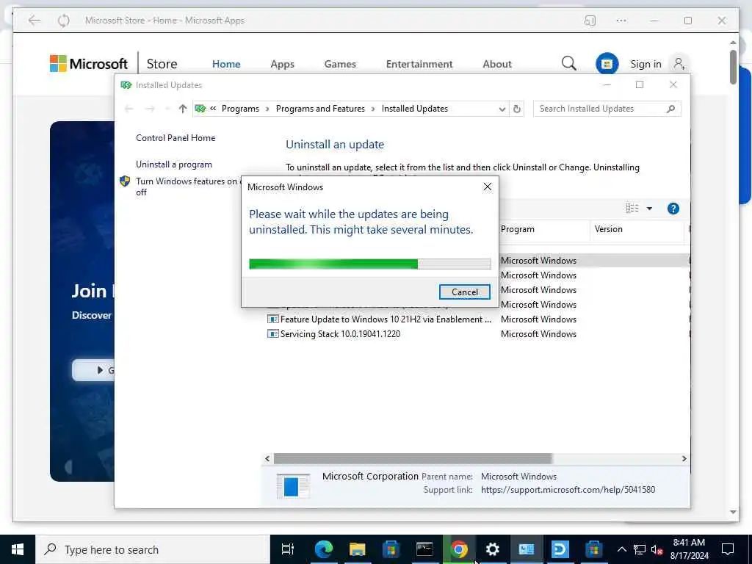The width and height of the screenshot is (752, 564).
Task: Click the muted volume tray icon
Action: tap(657, 549)
